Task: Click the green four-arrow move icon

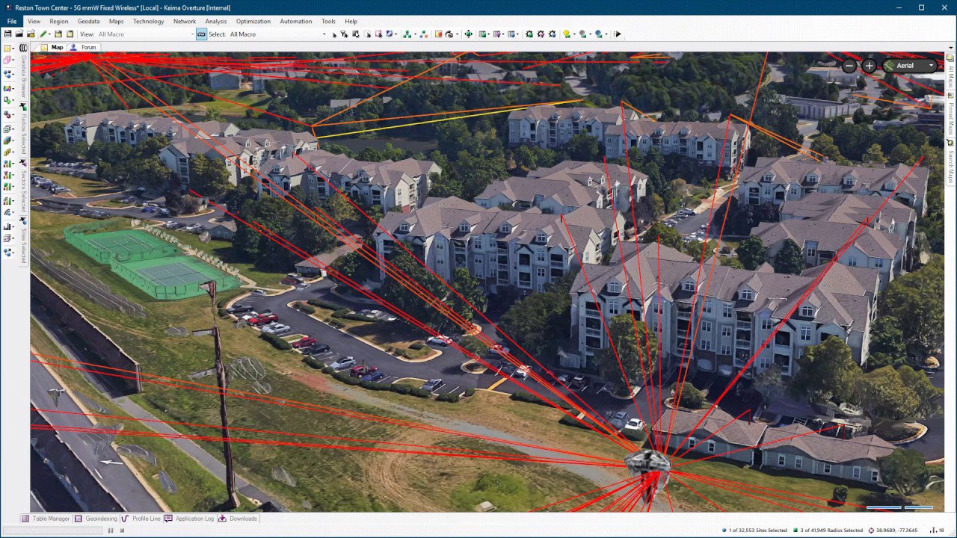Action: pos(468,34)
